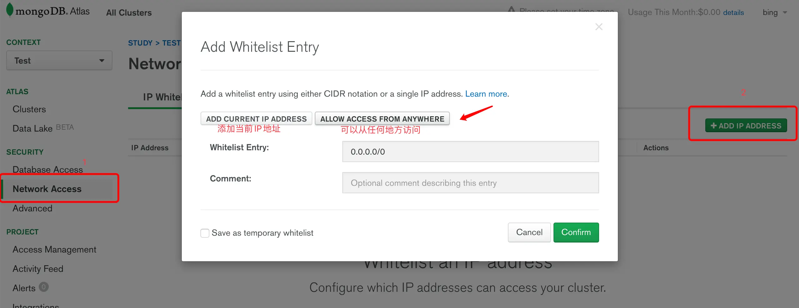
Task: Click Allow Access From Anywhere button
Action: point(382,119)
